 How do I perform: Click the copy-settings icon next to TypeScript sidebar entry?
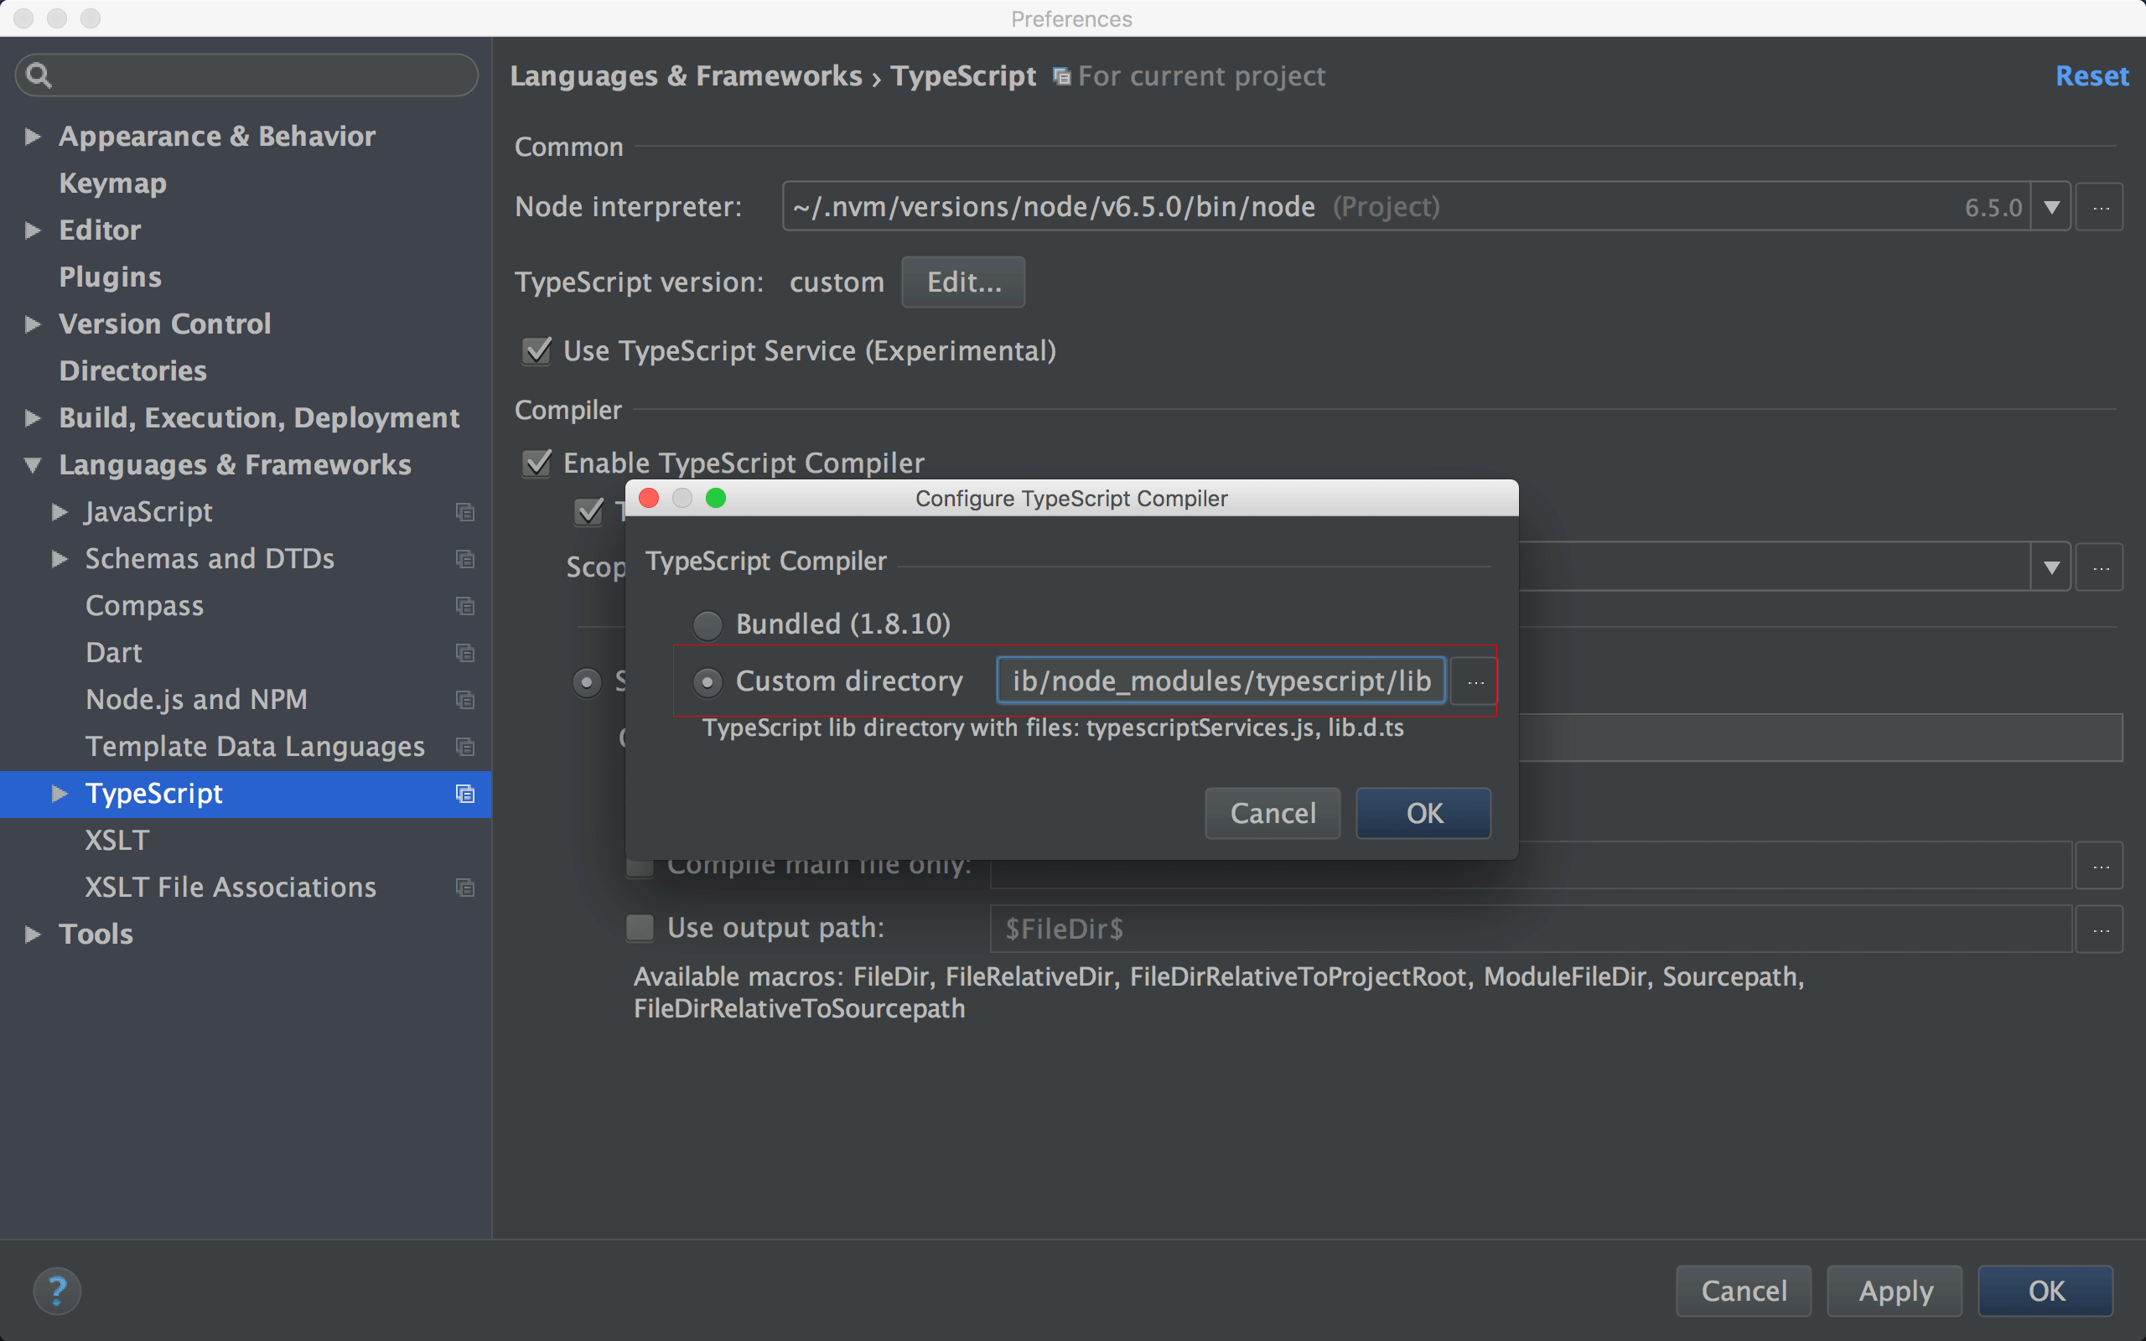tap(464, 794)
